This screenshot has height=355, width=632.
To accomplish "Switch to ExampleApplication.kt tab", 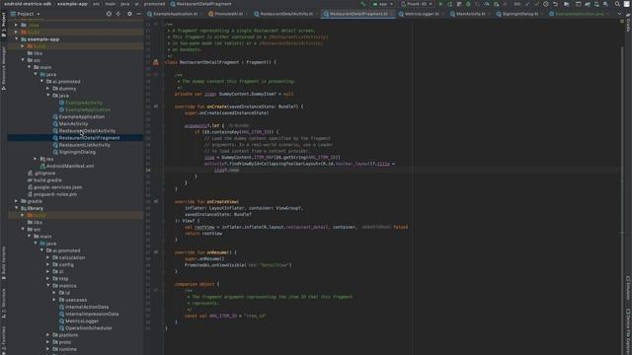I will click(175, 14).
